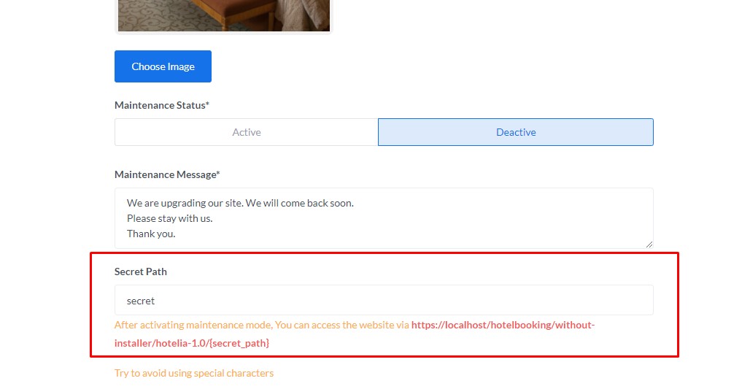Click the Secret Path label
Viewport: 742px width, 389px height.
[140, 271]
